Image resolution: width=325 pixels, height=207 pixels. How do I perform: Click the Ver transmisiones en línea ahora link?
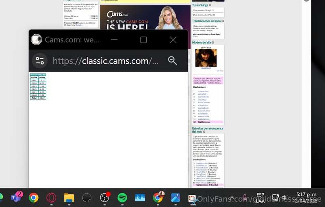pyautogui.click(x=207, y=34)
